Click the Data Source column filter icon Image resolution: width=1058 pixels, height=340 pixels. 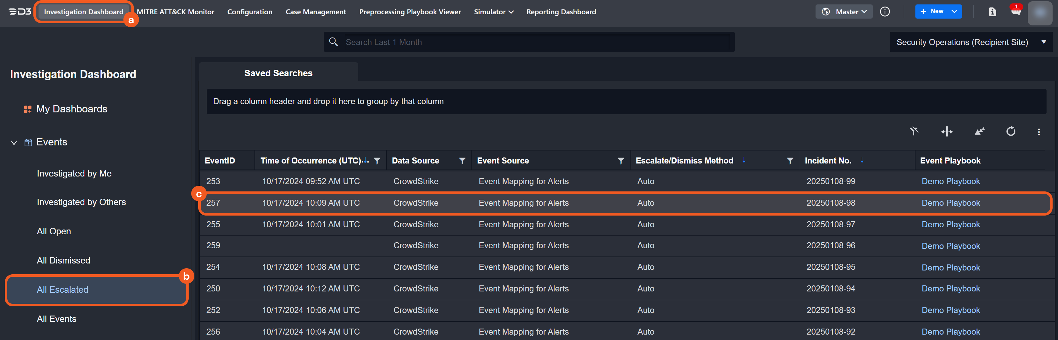point(462,161)
